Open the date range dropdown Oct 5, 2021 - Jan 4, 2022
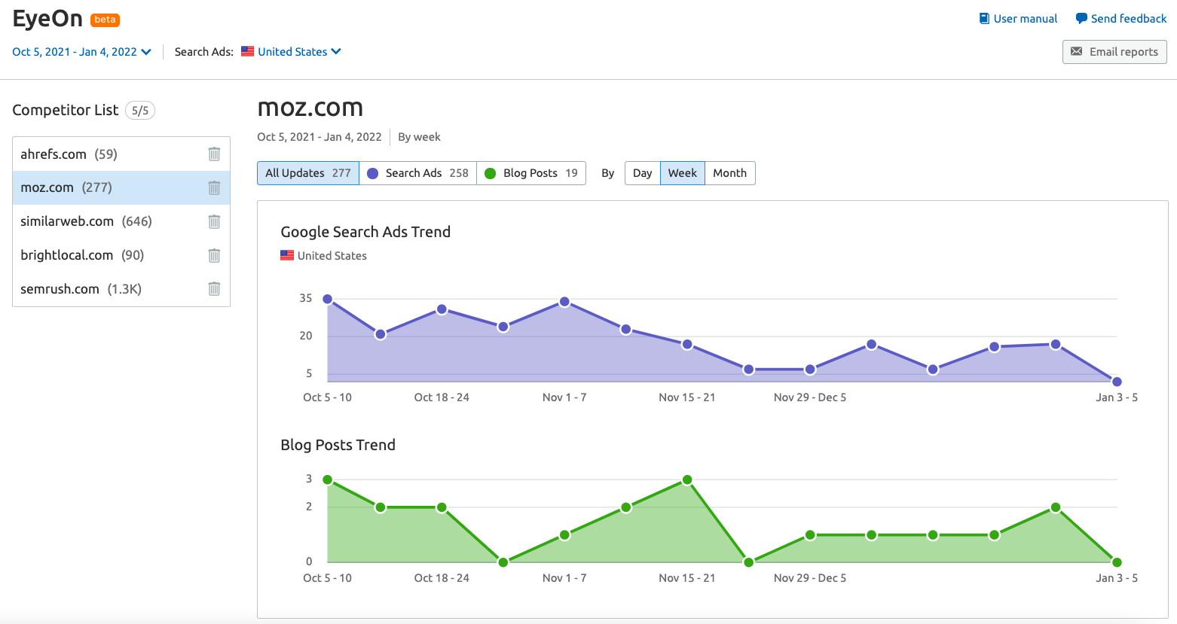 pos(81,52)
